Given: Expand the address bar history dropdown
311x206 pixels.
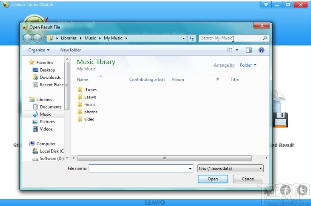Looking at the screenshot, I should [x=183, y=38].
